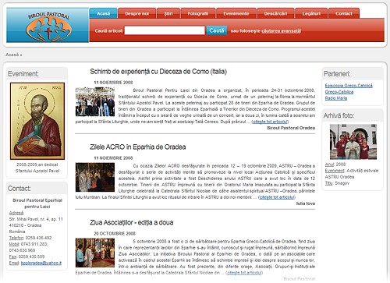
Task: Click the Acasă breadcrumb
Action: point(12,55)
